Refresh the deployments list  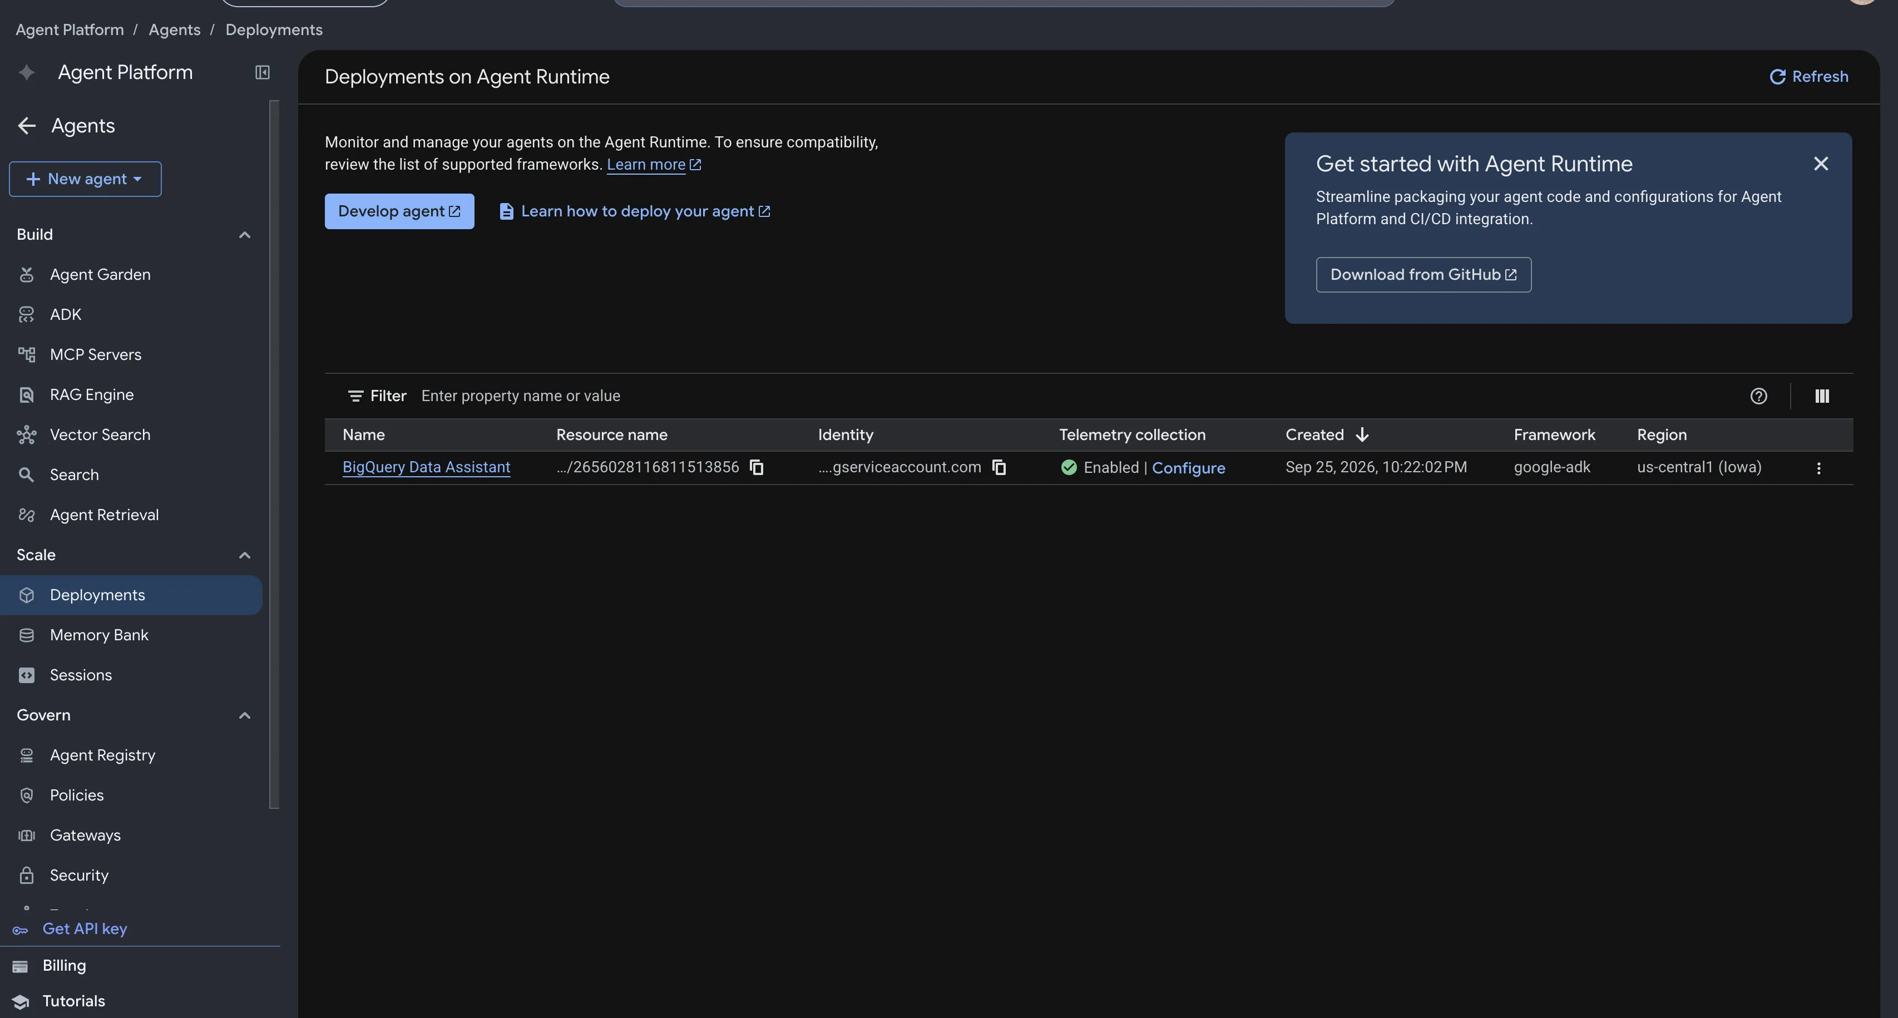tap(1809, 77)
